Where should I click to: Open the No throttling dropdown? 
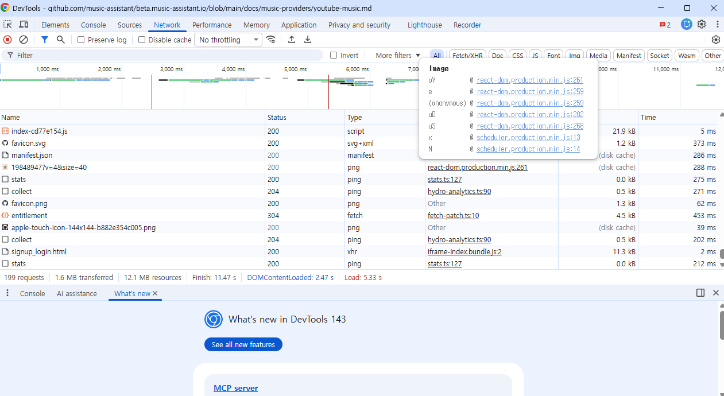pos(229,40)
